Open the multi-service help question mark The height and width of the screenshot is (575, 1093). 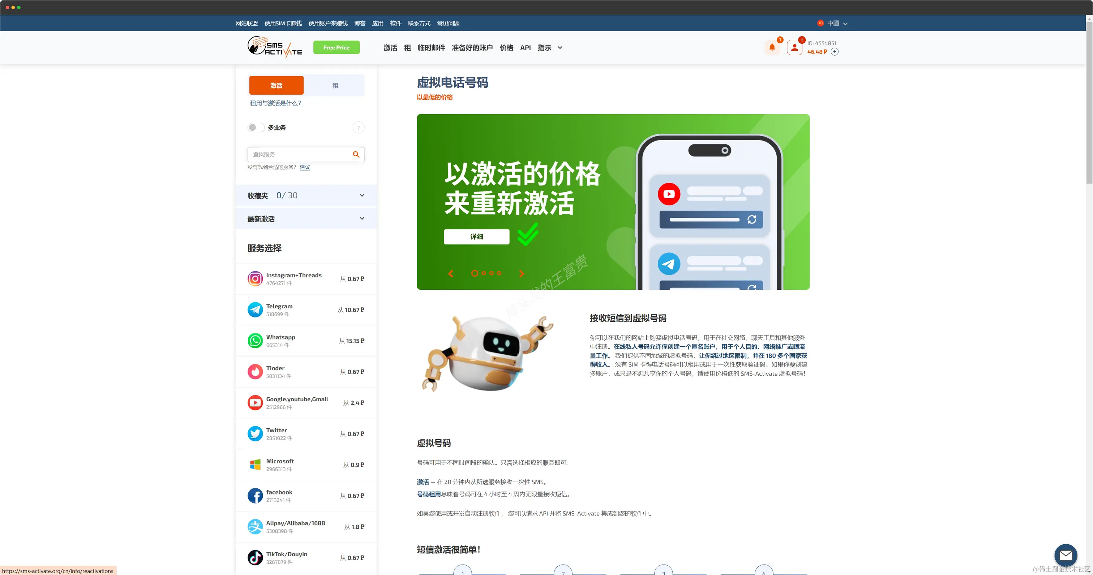pos(358,127)
